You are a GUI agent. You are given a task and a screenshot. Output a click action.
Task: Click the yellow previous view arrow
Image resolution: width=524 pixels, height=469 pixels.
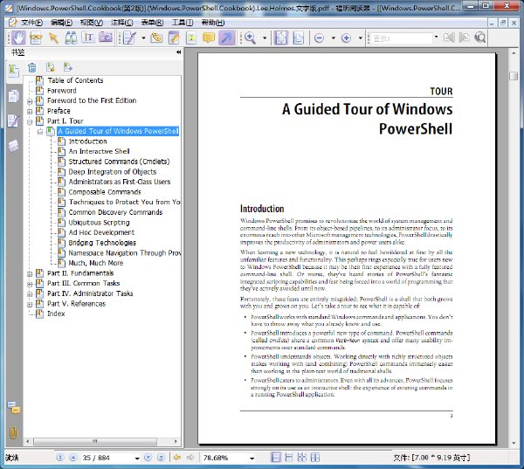pos(177,458)
